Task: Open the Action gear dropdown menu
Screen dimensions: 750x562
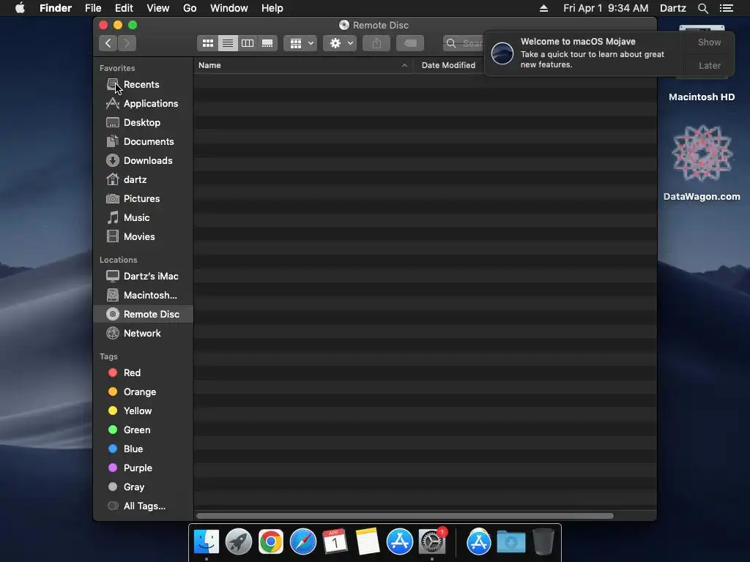Action: [340, 43]
